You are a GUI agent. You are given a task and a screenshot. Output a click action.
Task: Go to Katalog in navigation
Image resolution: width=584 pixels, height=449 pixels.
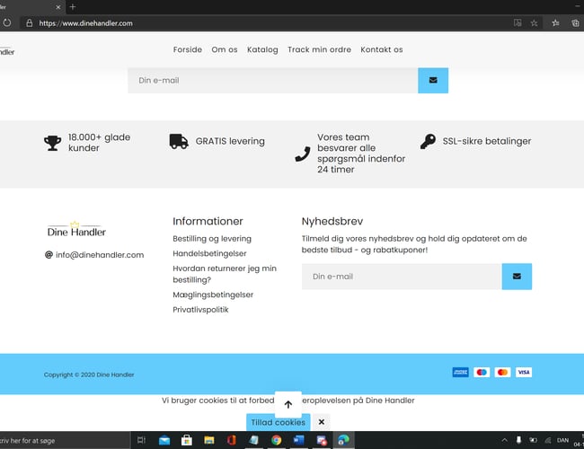262,49
